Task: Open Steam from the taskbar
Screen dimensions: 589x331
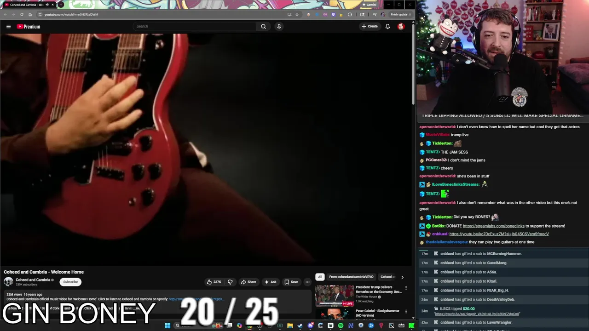Action: click(300, 325)
